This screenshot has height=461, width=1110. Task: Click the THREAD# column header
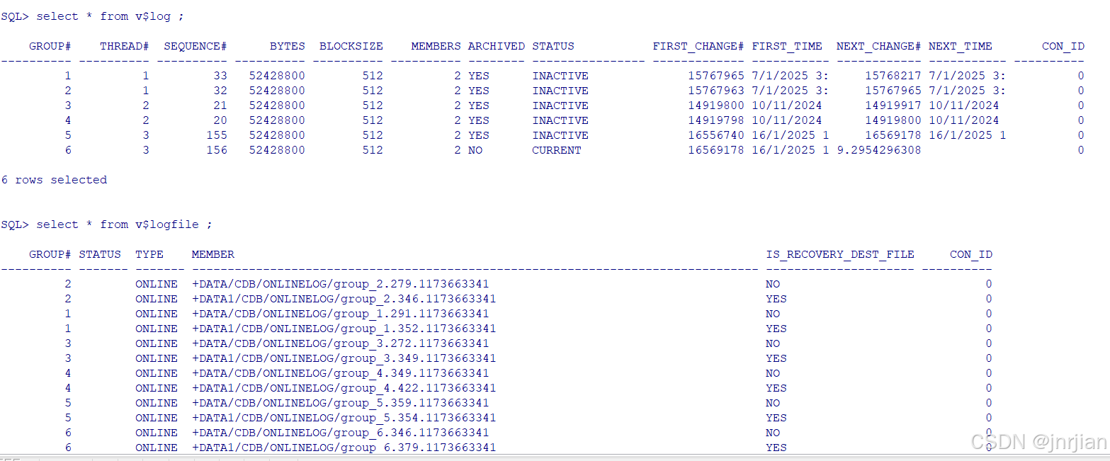click(123, 45)
